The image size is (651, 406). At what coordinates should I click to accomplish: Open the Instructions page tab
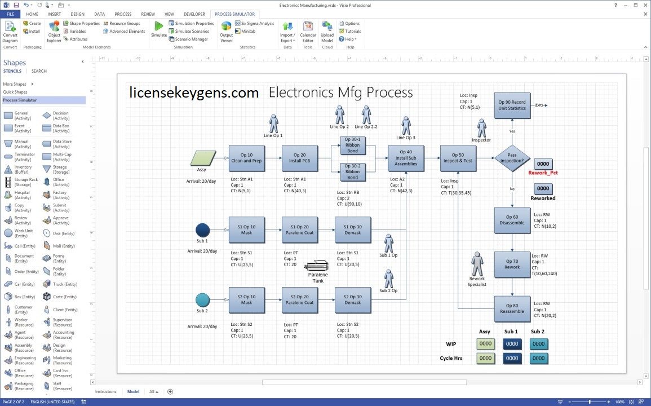pyautogui.click(x=106, y=391)
